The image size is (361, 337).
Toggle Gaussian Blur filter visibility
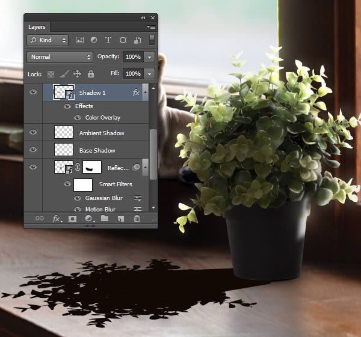coord(78,198)
